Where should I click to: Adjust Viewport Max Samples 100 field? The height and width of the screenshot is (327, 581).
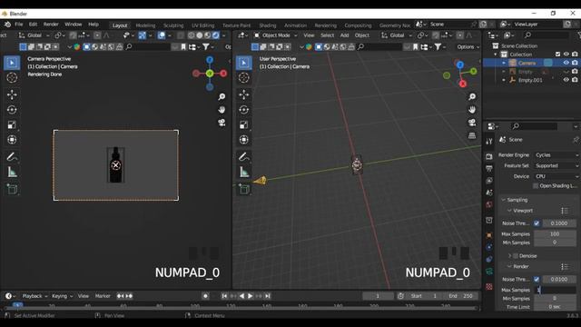coord(555,234)
